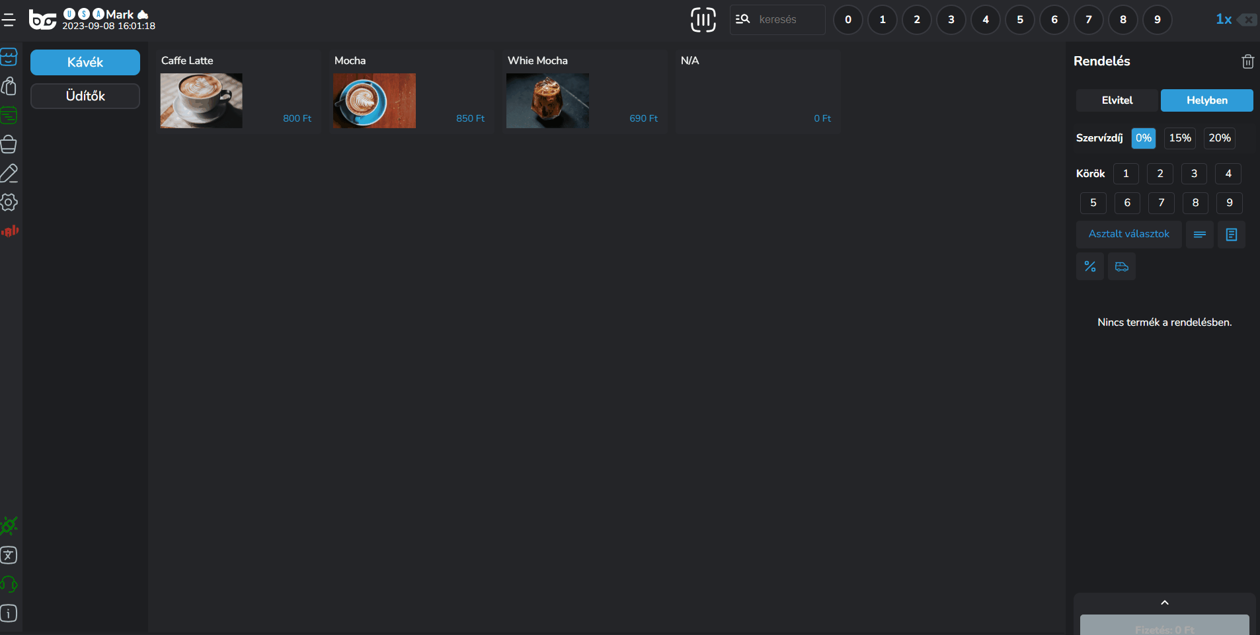
Task: Open the shopping basket sidebar icon
Action: [x=9, y=144]
